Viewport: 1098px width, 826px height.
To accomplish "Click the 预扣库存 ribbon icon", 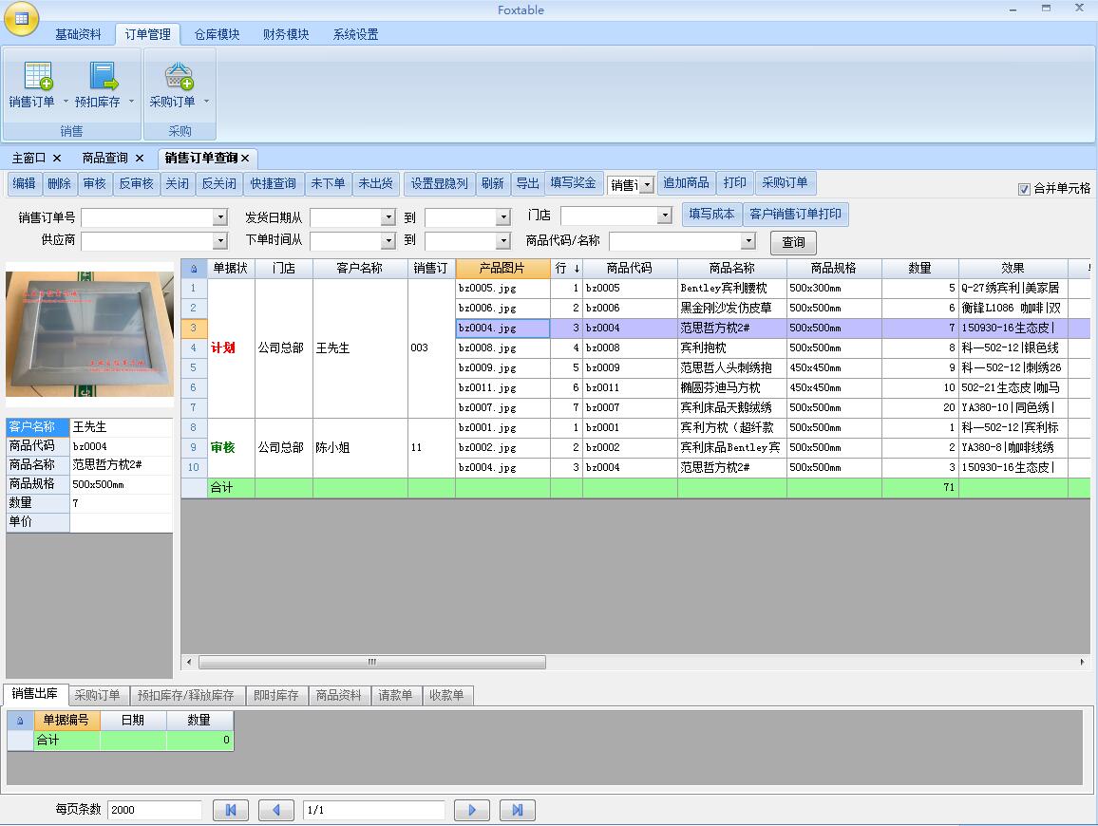I will 103,77.
